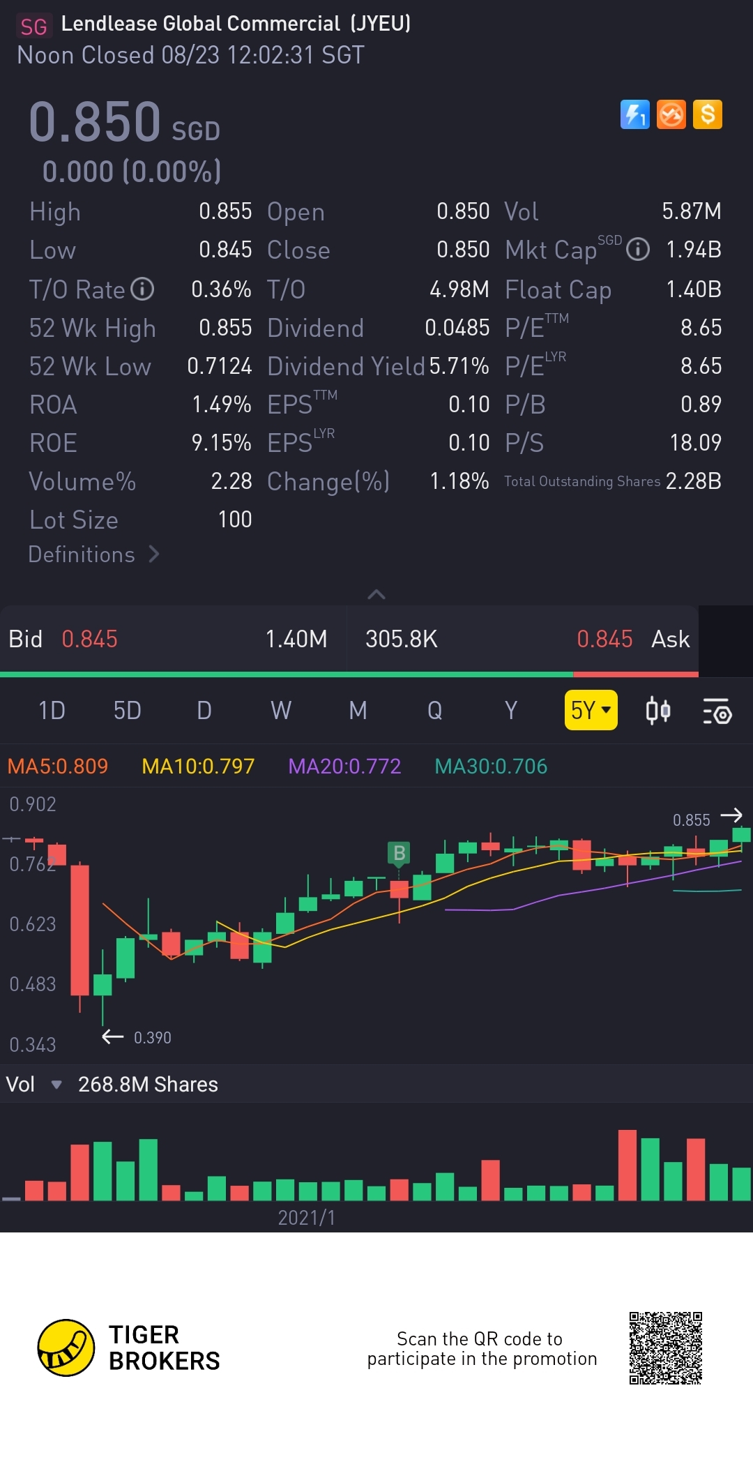Viewport: 753px width, 1464px height.
Task: Tap the Lendlease Global Commercial (JYEU) title
Action: pos(236,24)
